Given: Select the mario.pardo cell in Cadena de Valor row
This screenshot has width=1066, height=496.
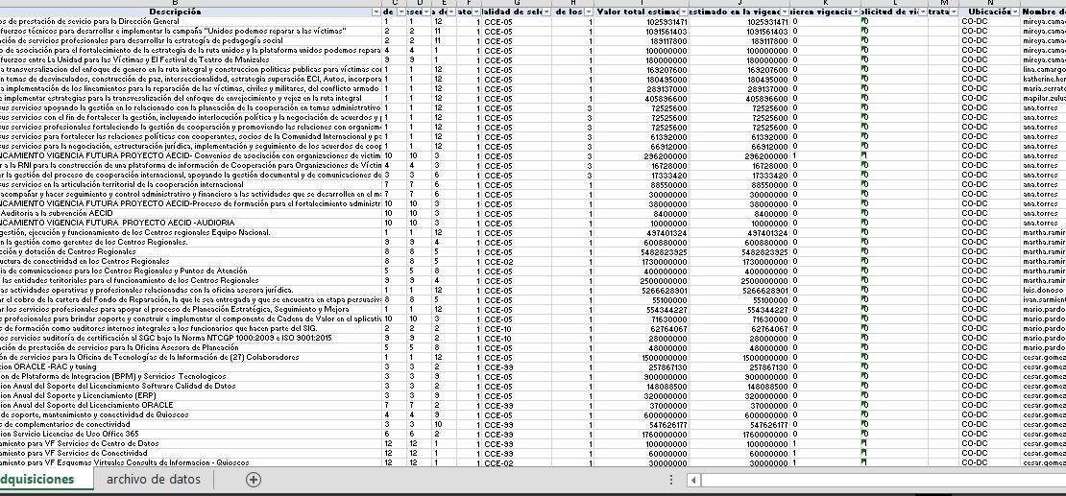Looking at the screenshot, I should (x=1044, y=319).
